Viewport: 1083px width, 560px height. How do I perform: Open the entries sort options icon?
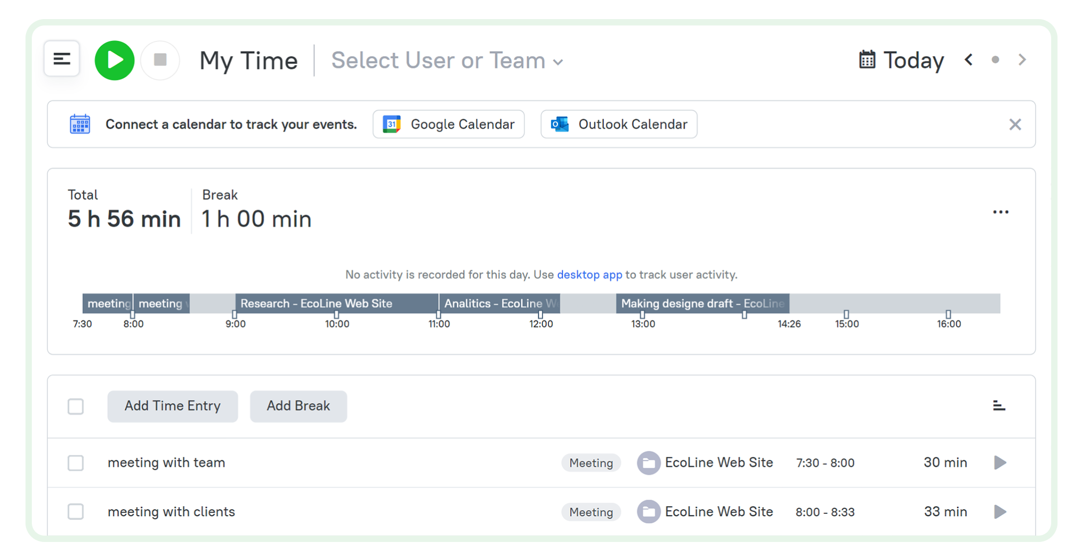click(x=999, y=406)
